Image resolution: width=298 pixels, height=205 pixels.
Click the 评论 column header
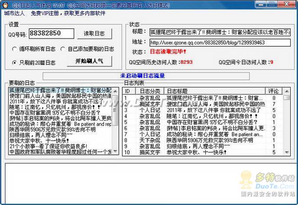pyautogui.click(x=274, y=91)
